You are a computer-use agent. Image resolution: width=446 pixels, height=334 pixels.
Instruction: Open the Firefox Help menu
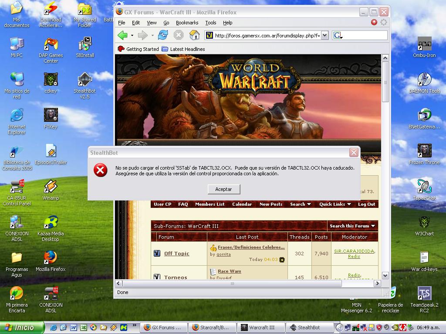[x=227, y=23]
